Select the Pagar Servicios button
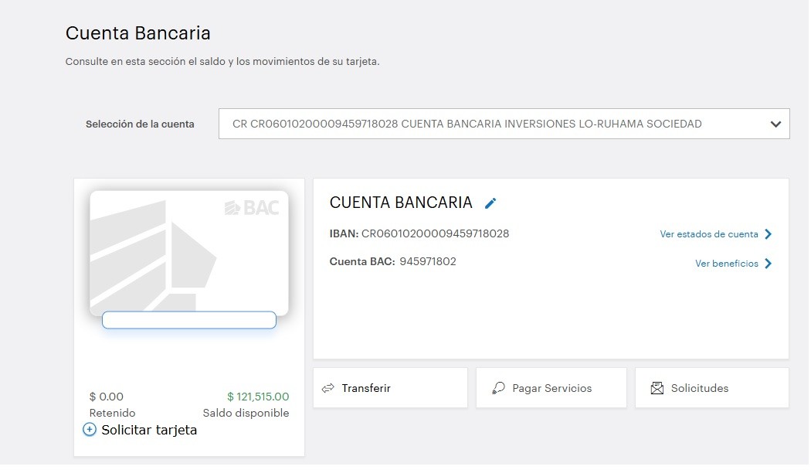The width and height of the screenshot is (811, 470). (551, 388)
